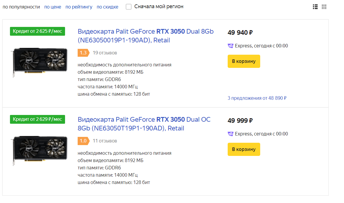
Task: Switch to grid view layout icon
Action: coord(324,7)
